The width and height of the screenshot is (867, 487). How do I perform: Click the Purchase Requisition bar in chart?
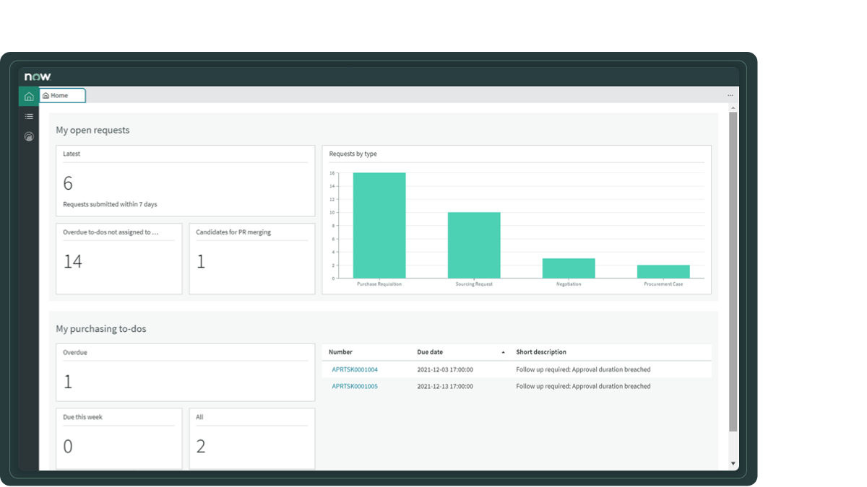point(379,225)
